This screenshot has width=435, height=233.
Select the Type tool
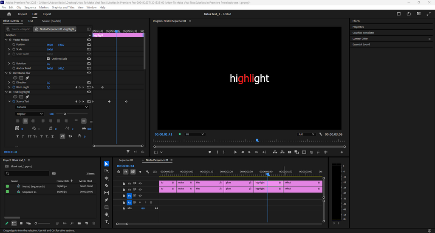106,222
